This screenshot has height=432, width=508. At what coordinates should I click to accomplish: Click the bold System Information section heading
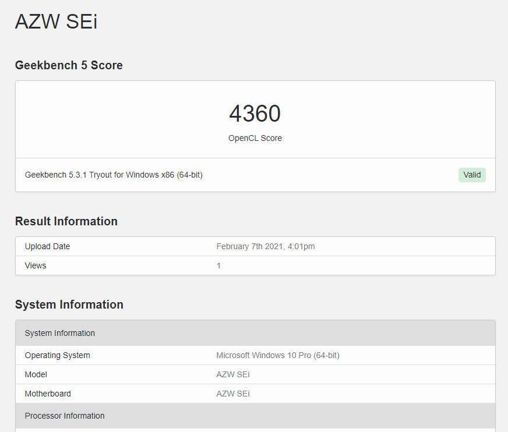69,304
